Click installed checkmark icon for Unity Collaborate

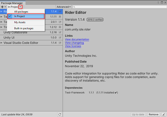(x=60, y=32)
